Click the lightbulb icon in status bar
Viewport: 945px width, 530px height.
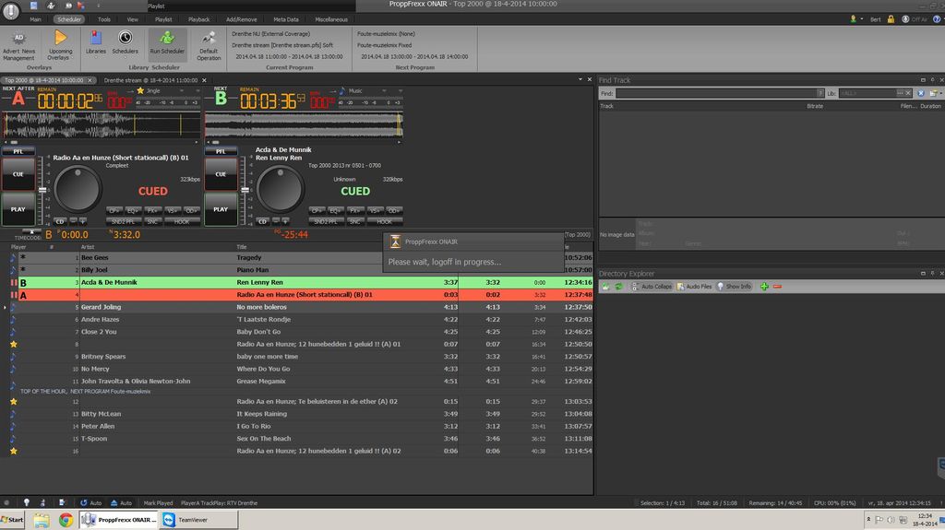[27, 502]
